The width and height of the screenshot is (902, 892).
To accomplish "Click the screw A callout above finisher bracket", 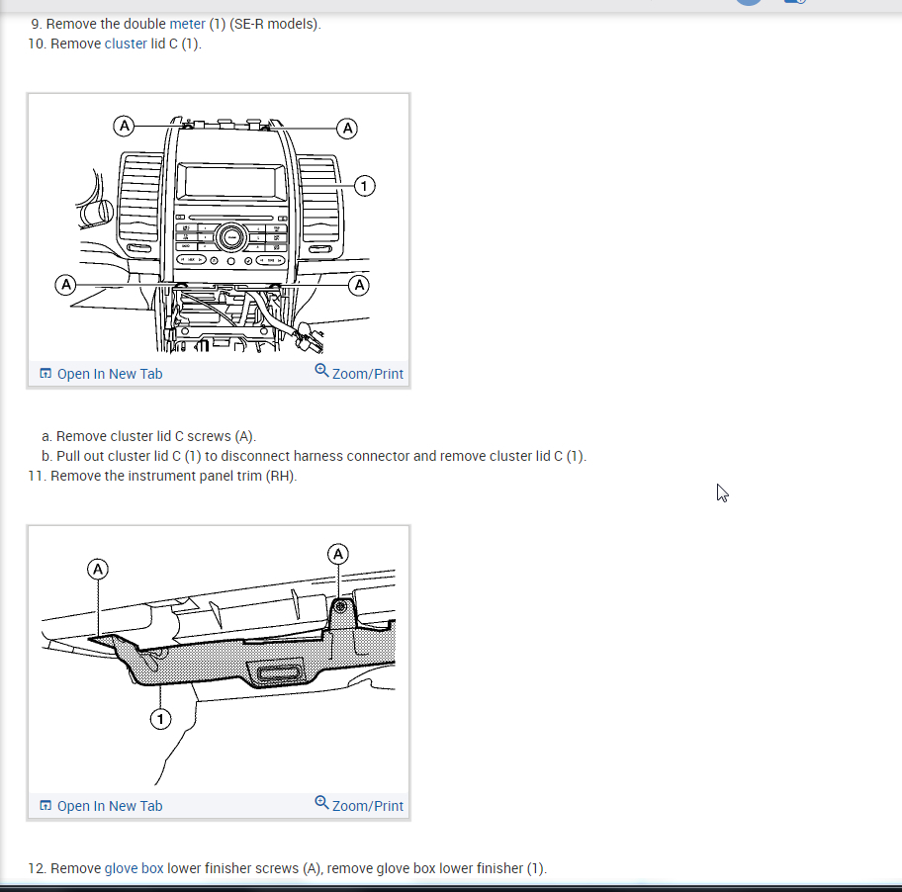I will pyautogui.click(x=338, y=554).
